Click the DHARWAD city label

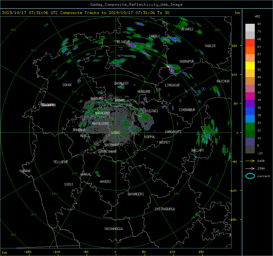tap(79, 130)
